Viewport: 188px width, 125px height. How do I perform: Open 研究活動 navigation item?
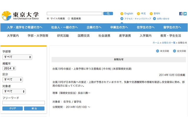tap(63, 36)
